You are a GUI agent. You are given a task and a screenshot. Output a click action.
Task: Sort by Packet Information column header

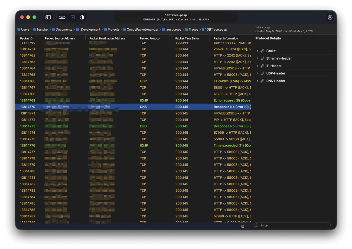pos(226,38)
